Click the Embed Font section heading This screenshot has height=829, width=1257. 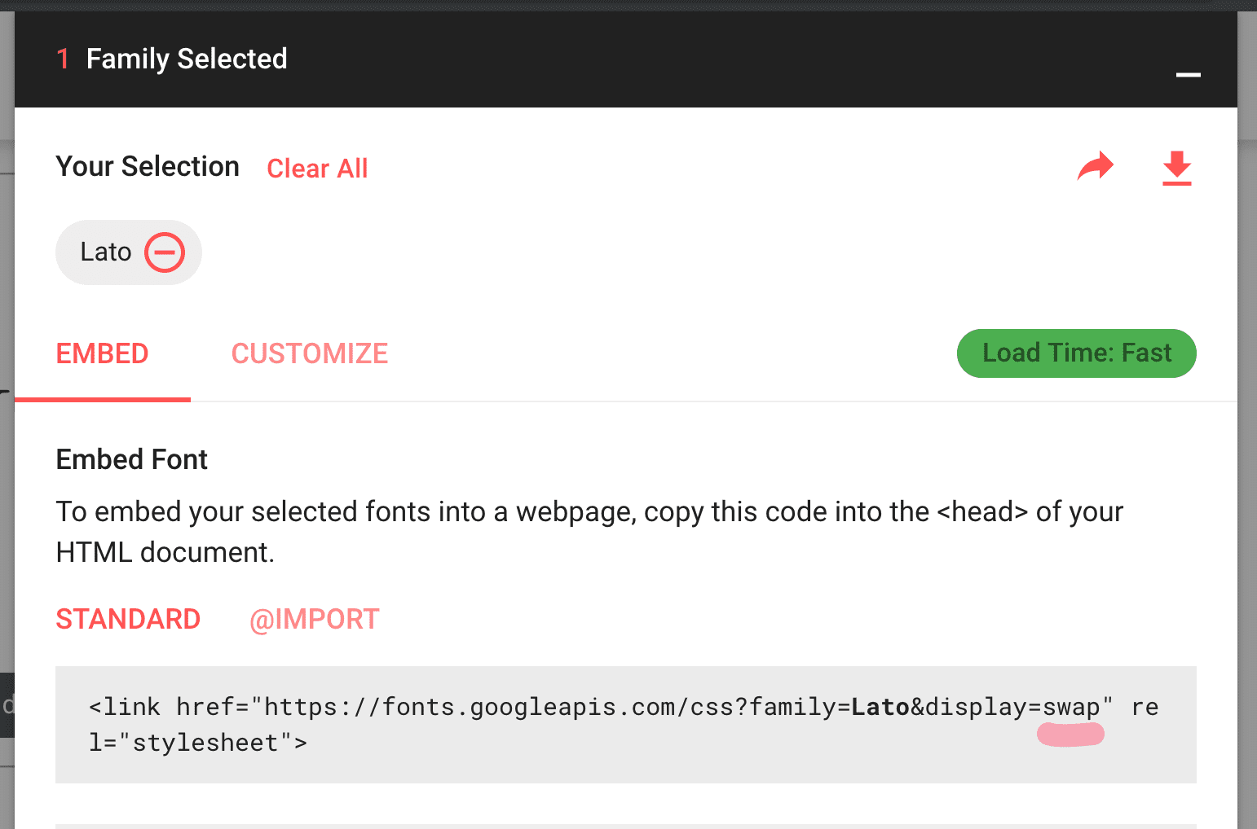pos(131,459)
